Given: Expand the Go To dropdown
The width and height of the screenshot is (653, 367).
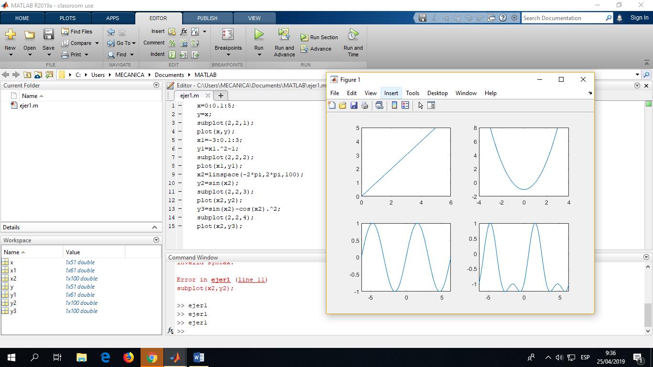Looking at the screenshot, I should pos(133,43).
